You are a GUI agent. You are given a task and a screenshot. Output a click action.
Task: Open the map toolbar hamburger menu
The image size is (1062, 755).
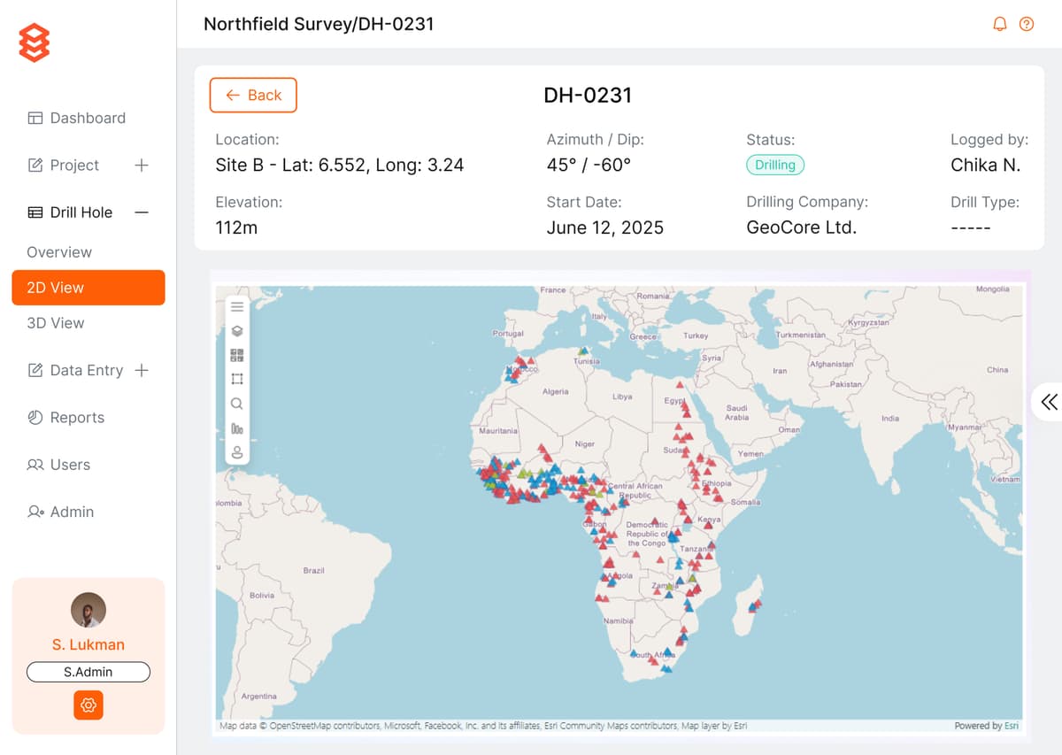pos(237,306)
